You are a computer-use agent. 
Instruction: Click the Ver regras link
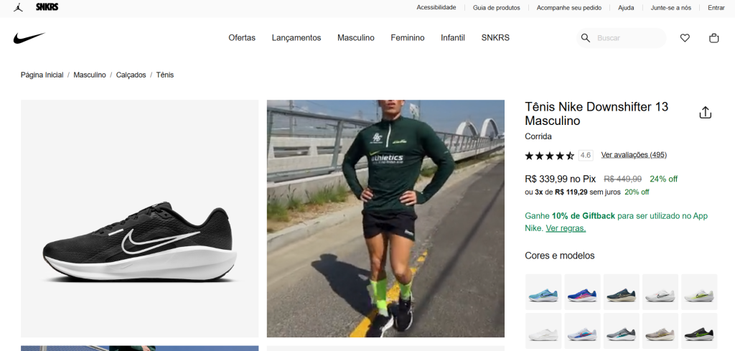566,228
